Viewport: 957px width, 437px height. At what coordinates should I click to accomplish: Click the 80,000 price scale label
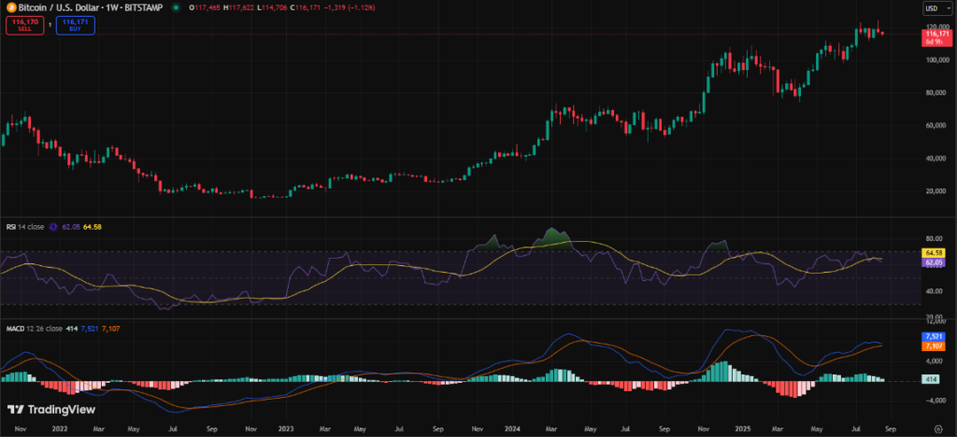tap(936, 93)
